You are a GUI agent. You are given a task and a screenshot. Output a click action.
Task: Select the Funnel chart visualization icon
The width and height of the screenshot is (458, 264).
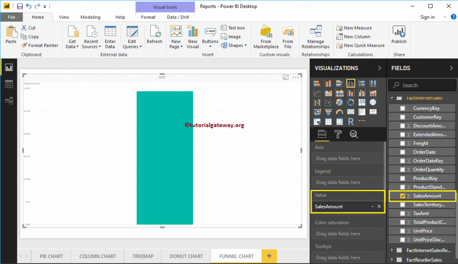point(328,111)
